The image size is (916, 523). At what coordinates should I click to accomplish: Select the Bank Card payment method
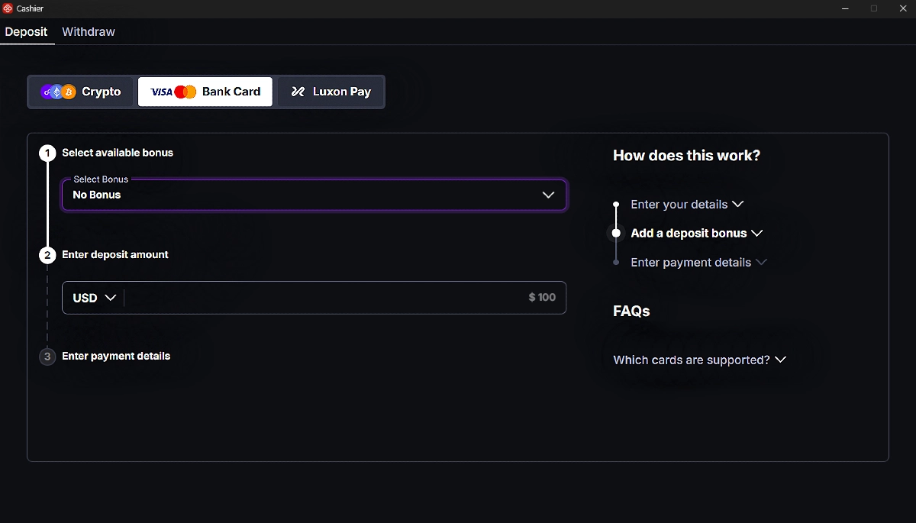coord(205,92)
